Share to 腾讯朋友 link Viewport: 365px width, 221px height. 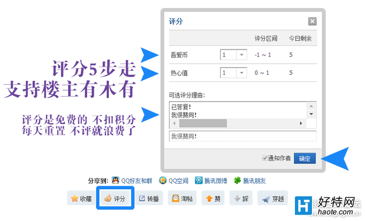pos(254,181)
